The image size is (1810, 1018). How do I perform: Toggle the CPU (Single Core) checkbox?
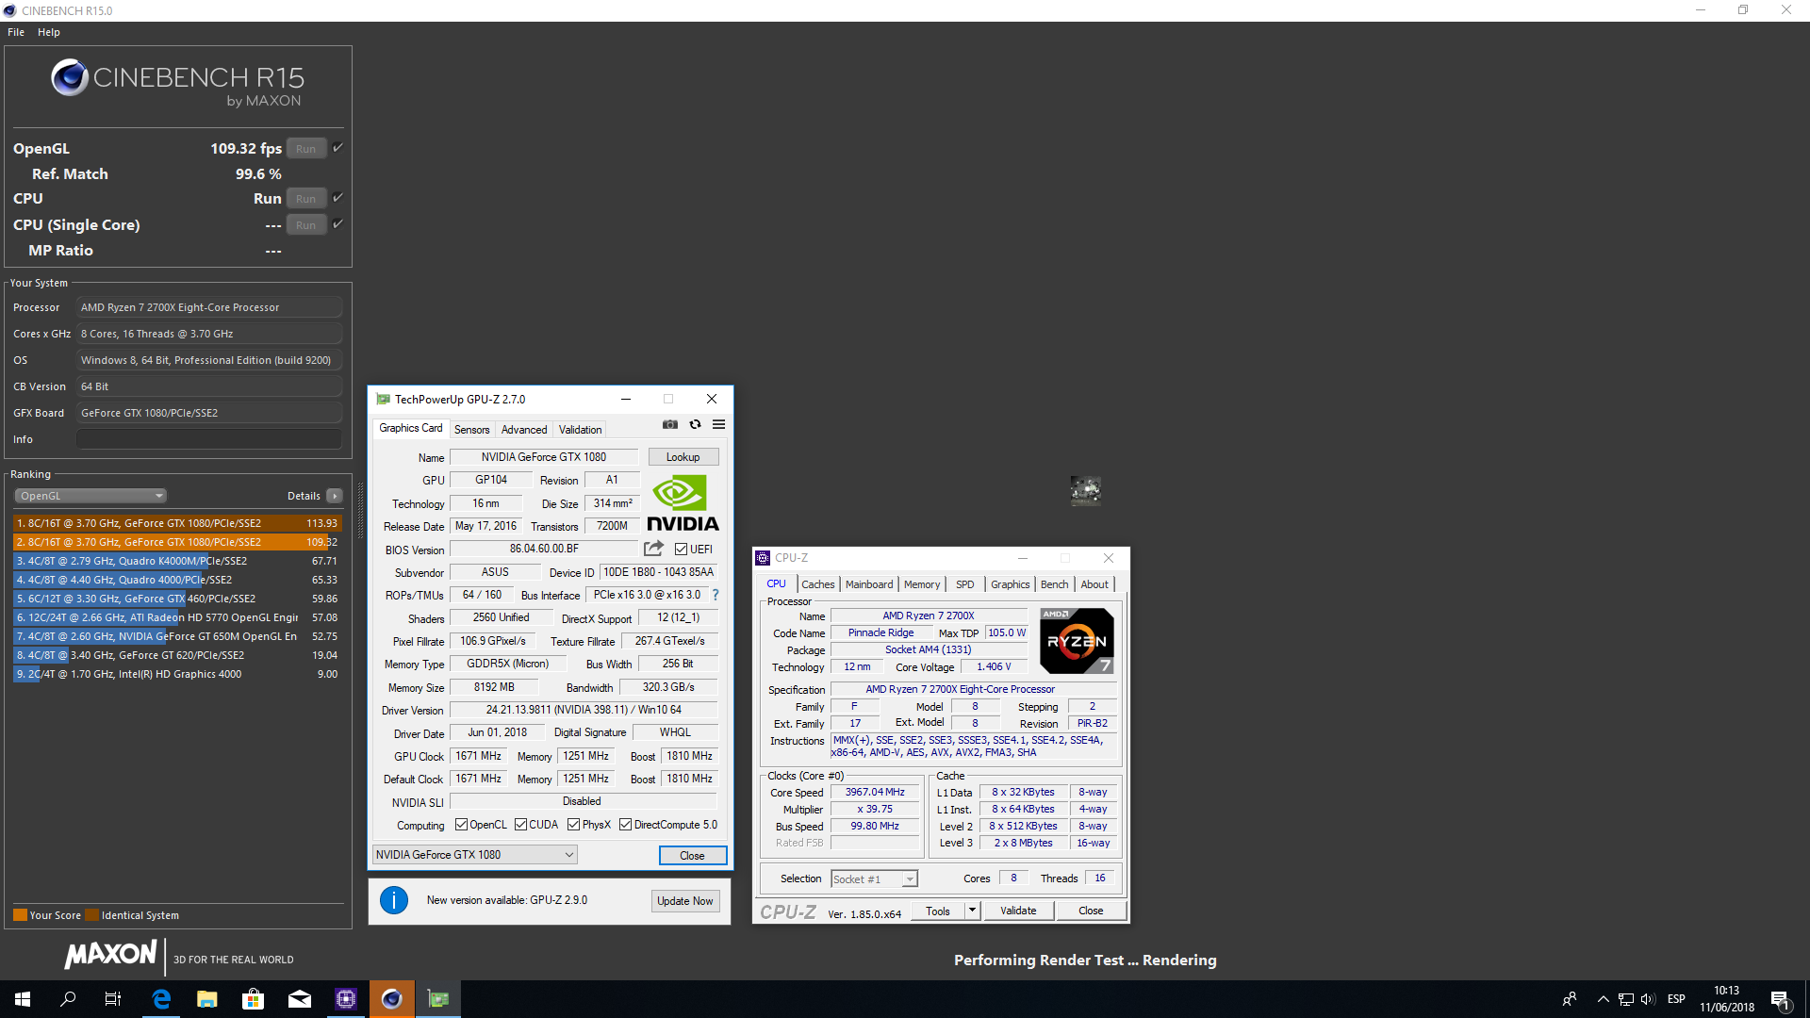[337, 224]
